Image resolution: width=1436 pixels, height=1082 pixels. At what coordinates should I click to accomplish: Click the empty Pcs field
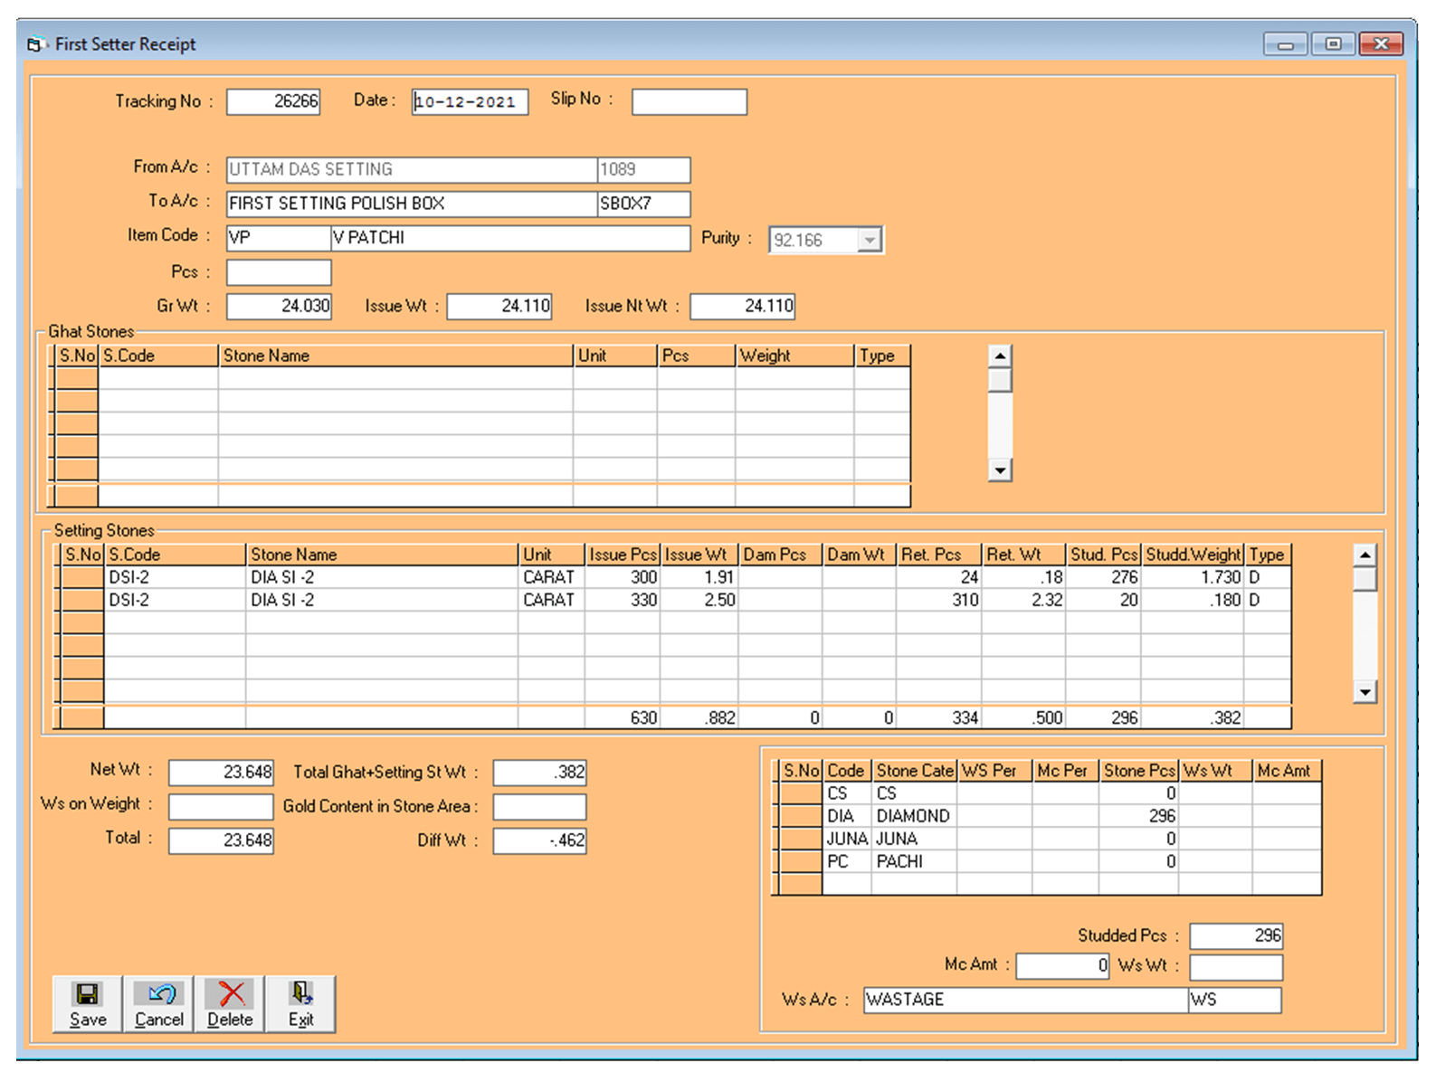pos(279,272)
